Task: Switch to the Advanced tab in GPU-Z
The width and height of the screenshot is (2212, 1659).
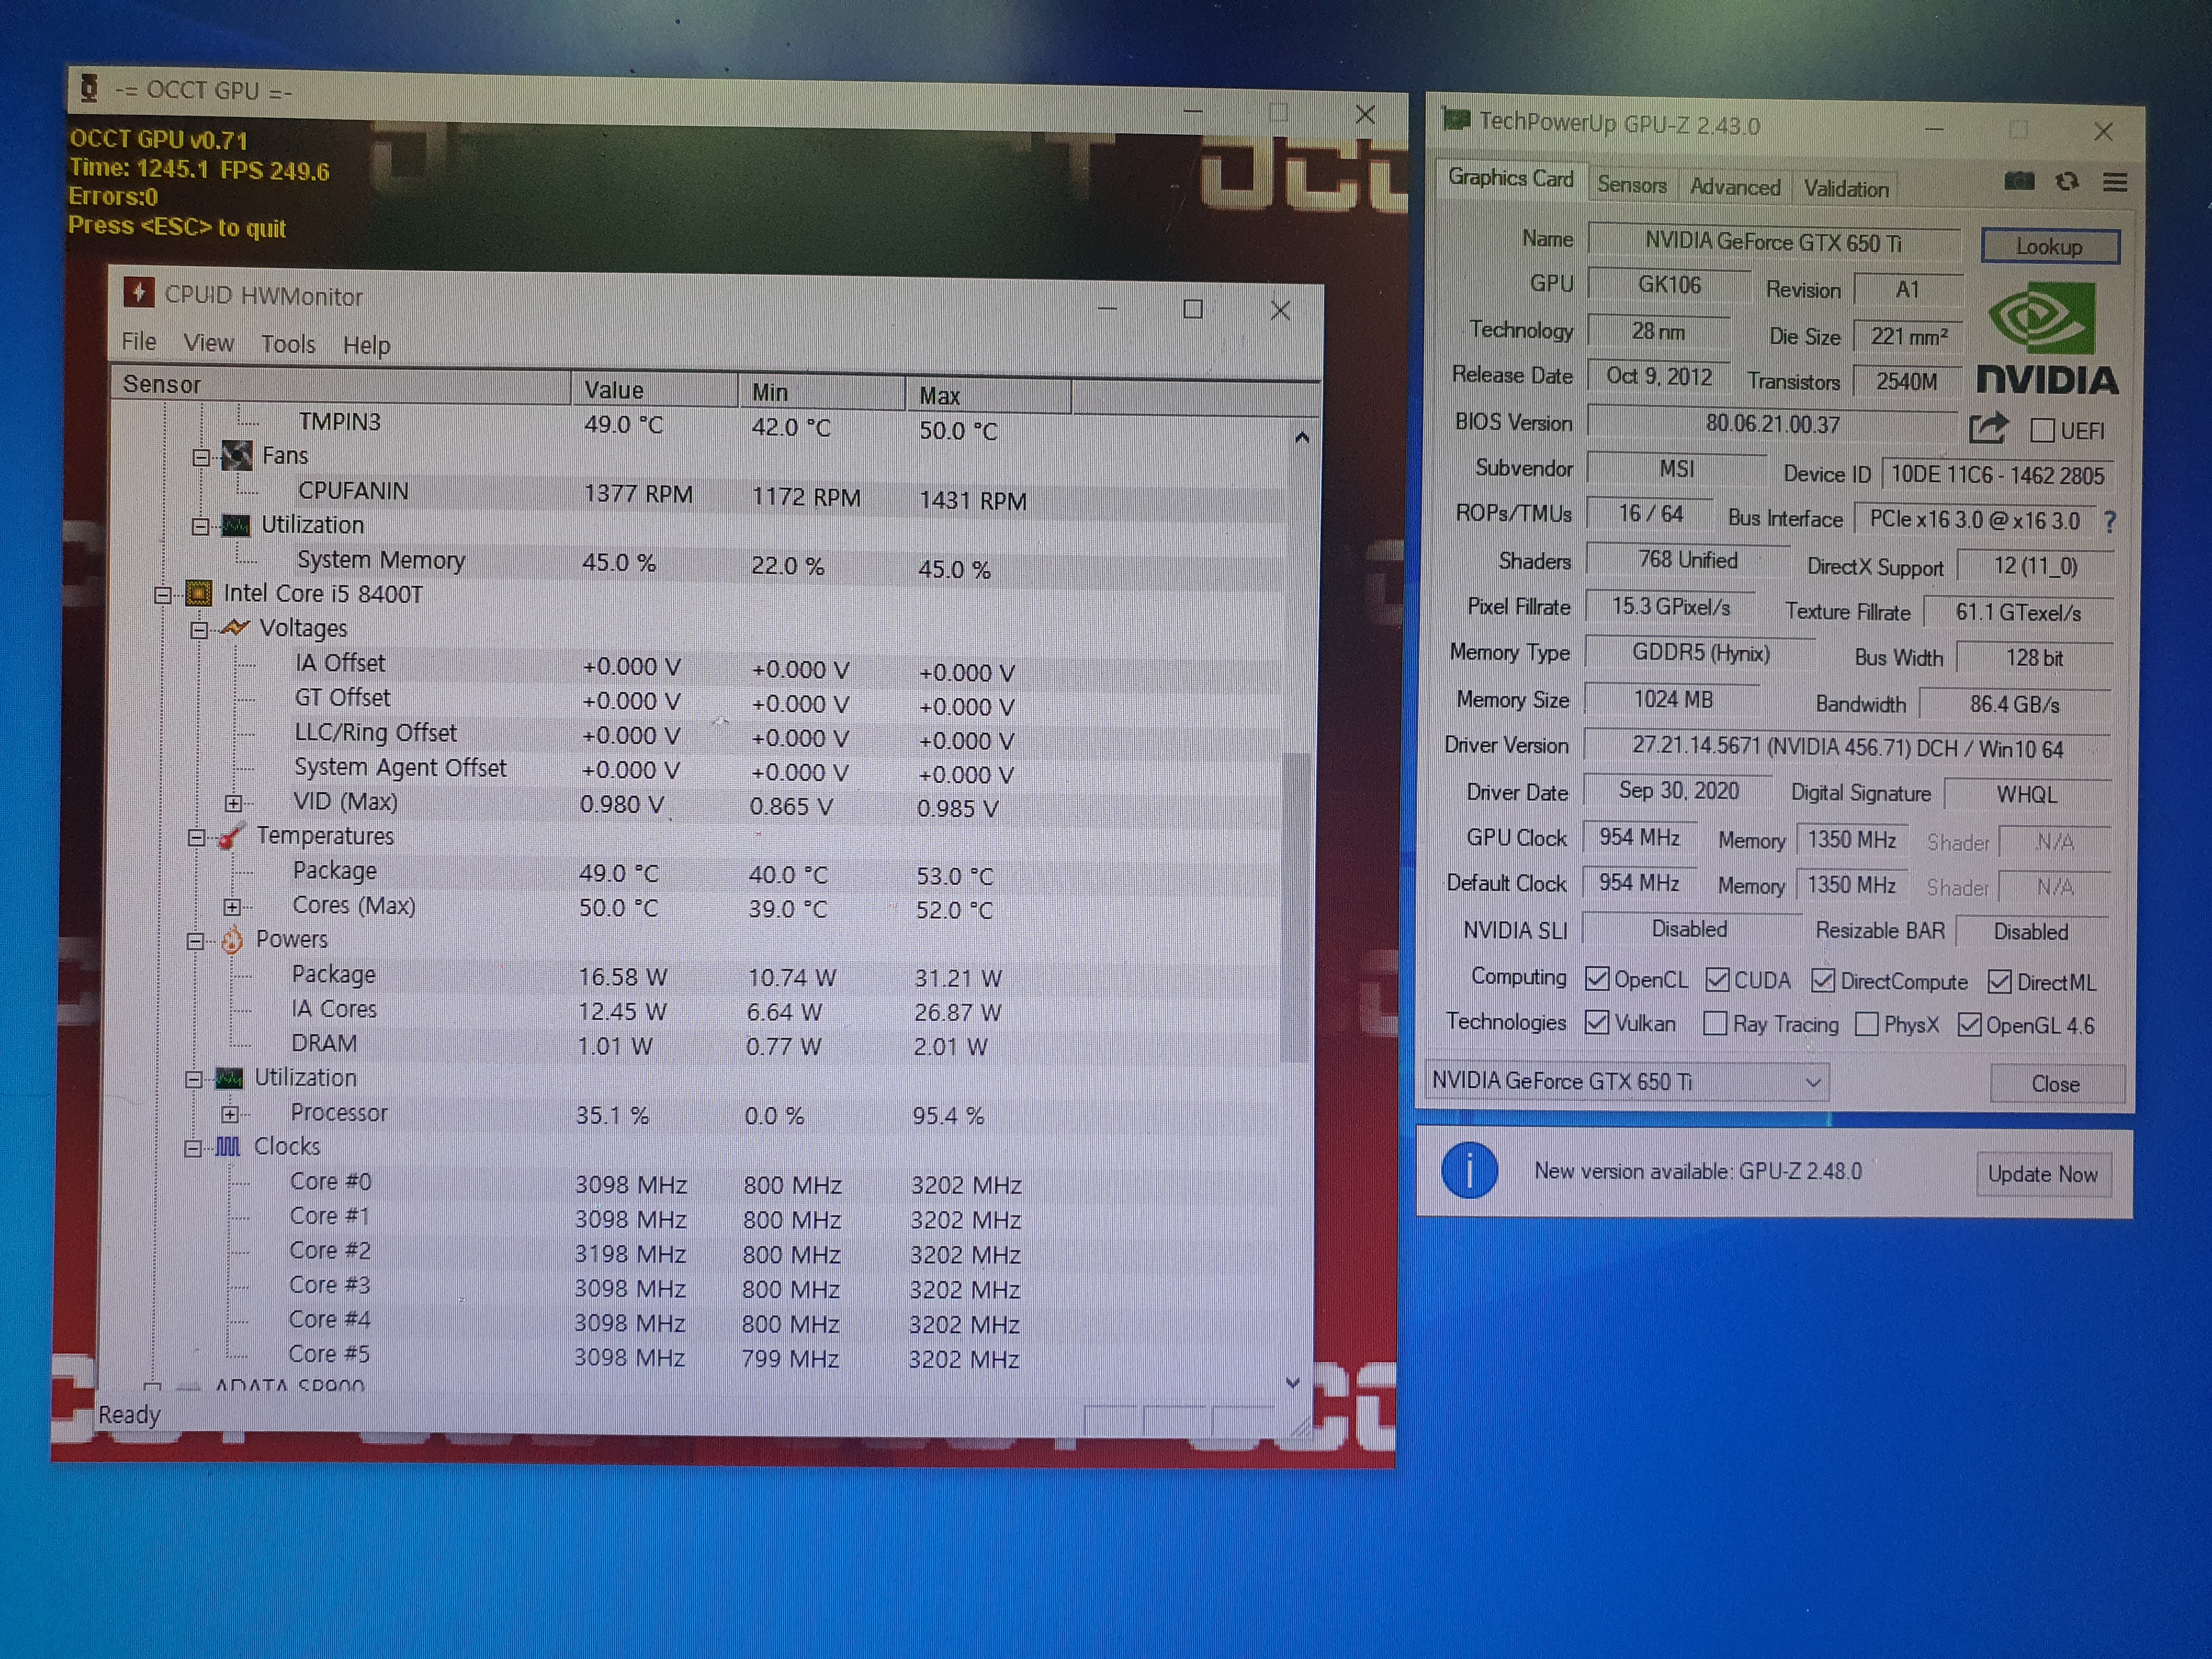Action: click(1735, 187)
